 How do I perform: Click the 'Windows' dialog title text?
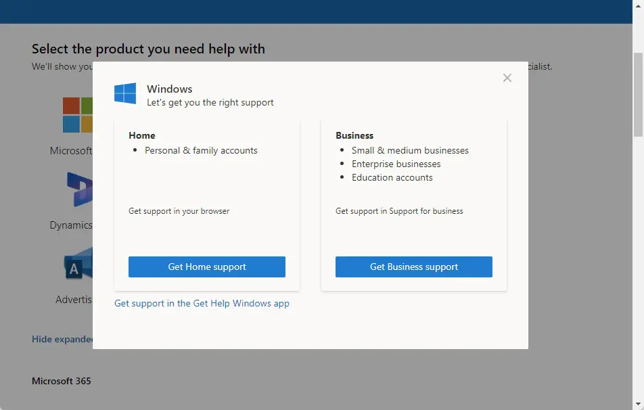(x=169, y=89)
